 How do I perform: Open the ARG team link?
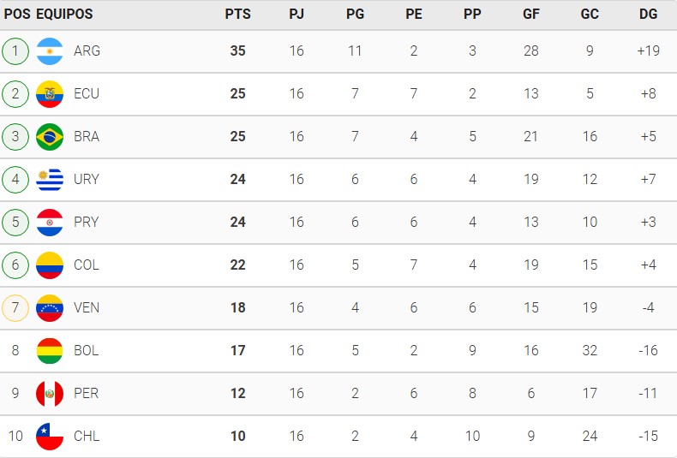click(x=87, y=51)
